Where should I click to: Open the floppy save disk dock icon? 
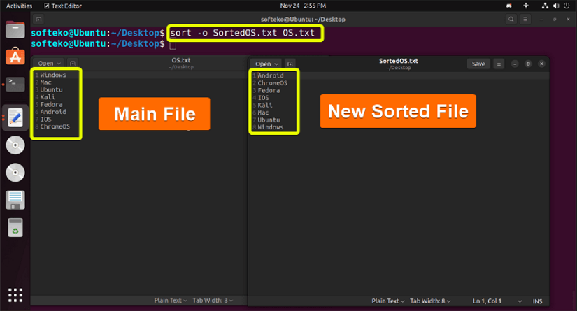(15, 200)
